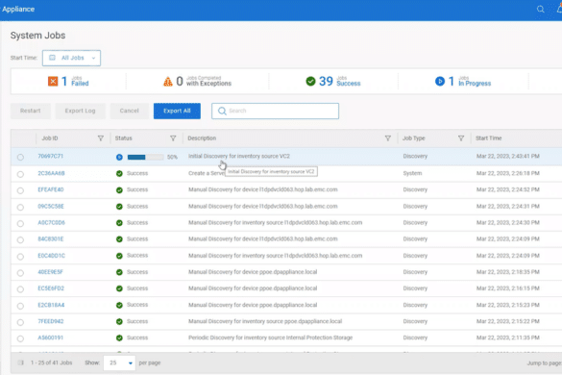Click description 'Periodic Discovery for inventory source Internal Protection Storage'
This screenshot has height=375, width=562.
271,337
